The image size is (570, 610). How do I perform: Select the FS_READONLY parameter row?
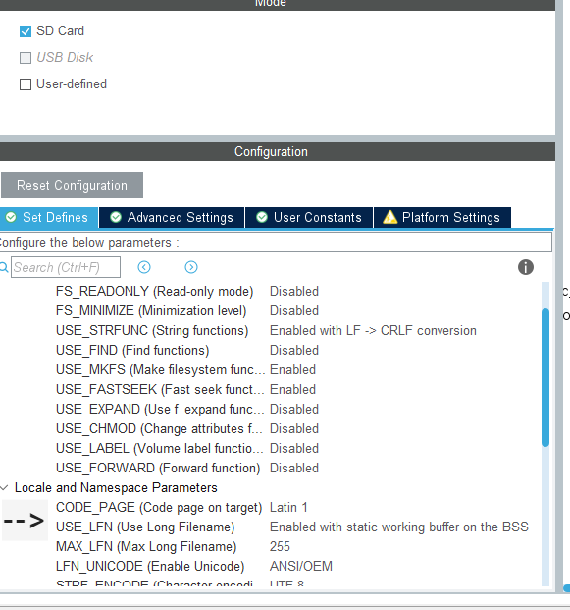coord(155,292)
